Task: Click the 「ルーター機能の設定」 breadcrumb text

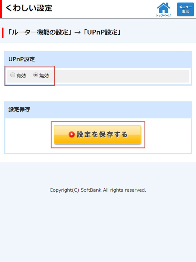Action: pos(39,32)
